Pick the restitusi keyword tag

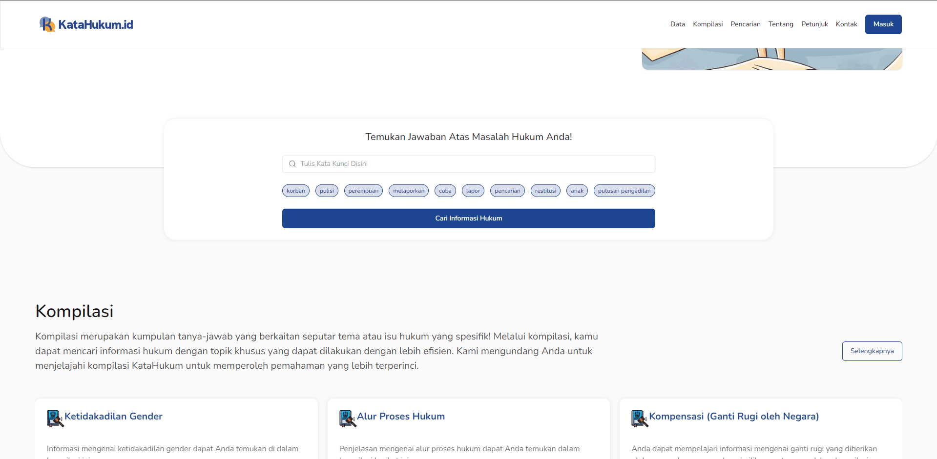[545, 191]
